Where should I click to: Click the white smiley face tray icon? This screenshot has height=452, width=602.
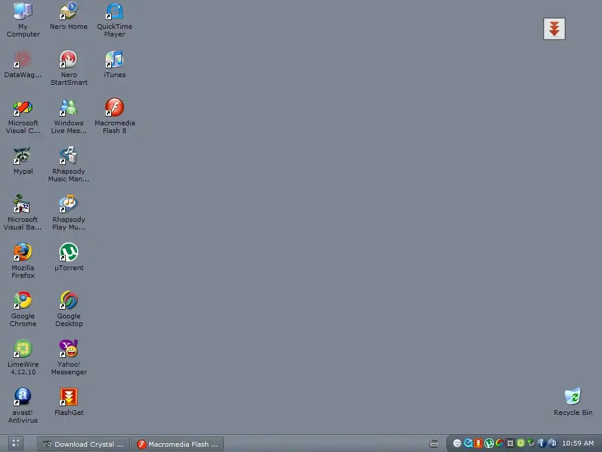[457, 444]
